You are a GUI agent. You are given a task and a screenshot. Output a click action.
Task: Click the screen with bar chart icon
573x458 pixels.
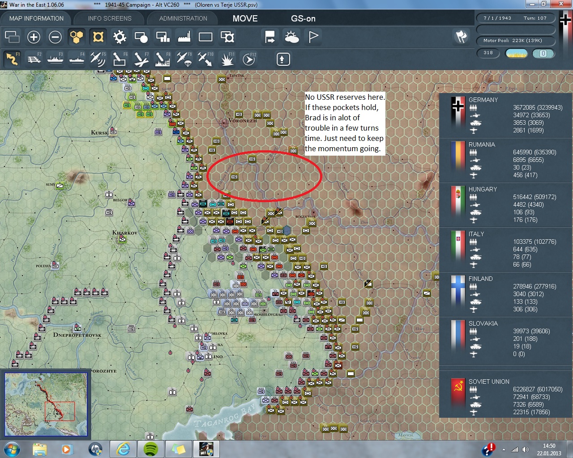(x=162, y=37)
